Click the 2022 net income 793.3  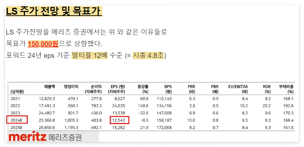tap(97, 106)
